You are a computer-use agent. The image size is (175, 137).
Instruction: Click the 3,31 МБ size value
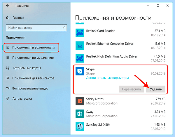pos(160,112)
